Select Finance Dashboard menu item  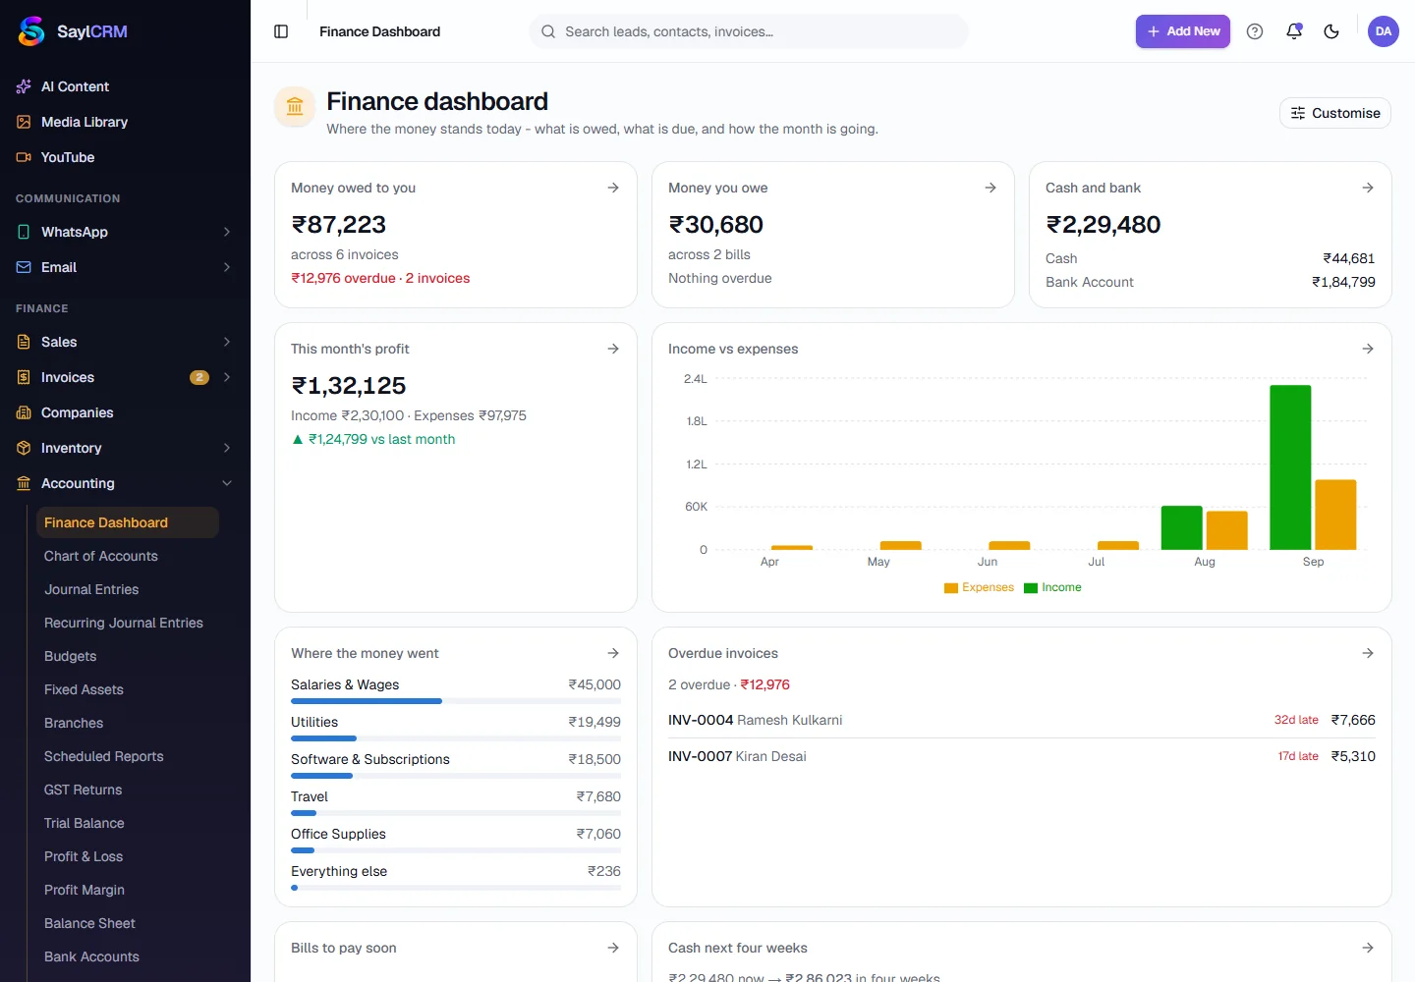pyautogui.click(x=127, y=522)
